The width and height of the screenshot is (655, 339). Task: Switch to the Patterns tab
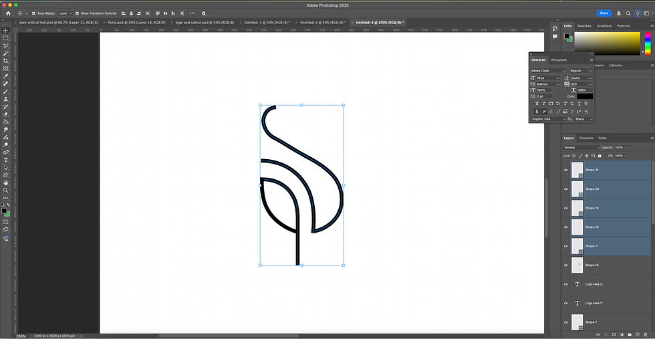(x=623, y=26)
